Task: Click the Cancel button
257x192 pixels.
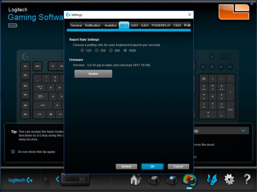Action: (x=179, y=166)
